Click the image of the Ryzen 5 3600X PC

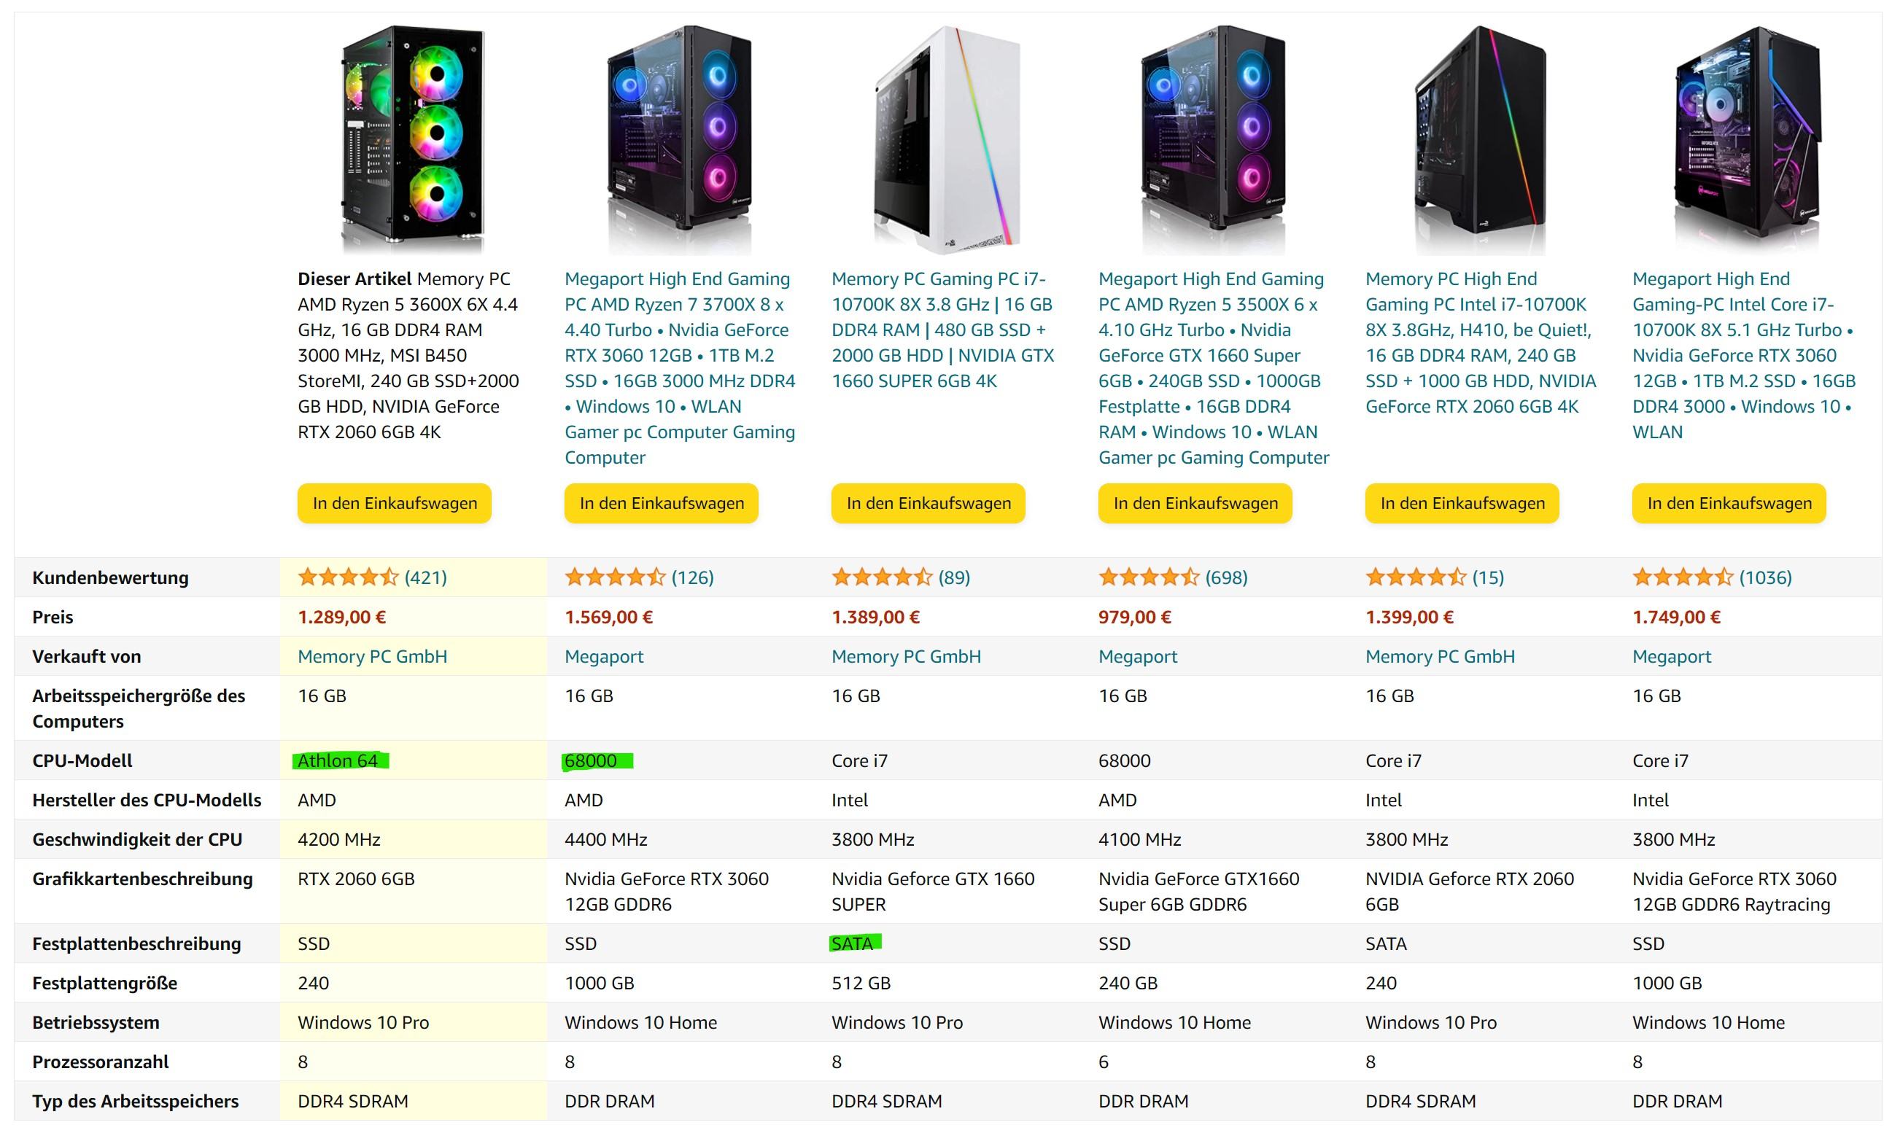point(412,139)
